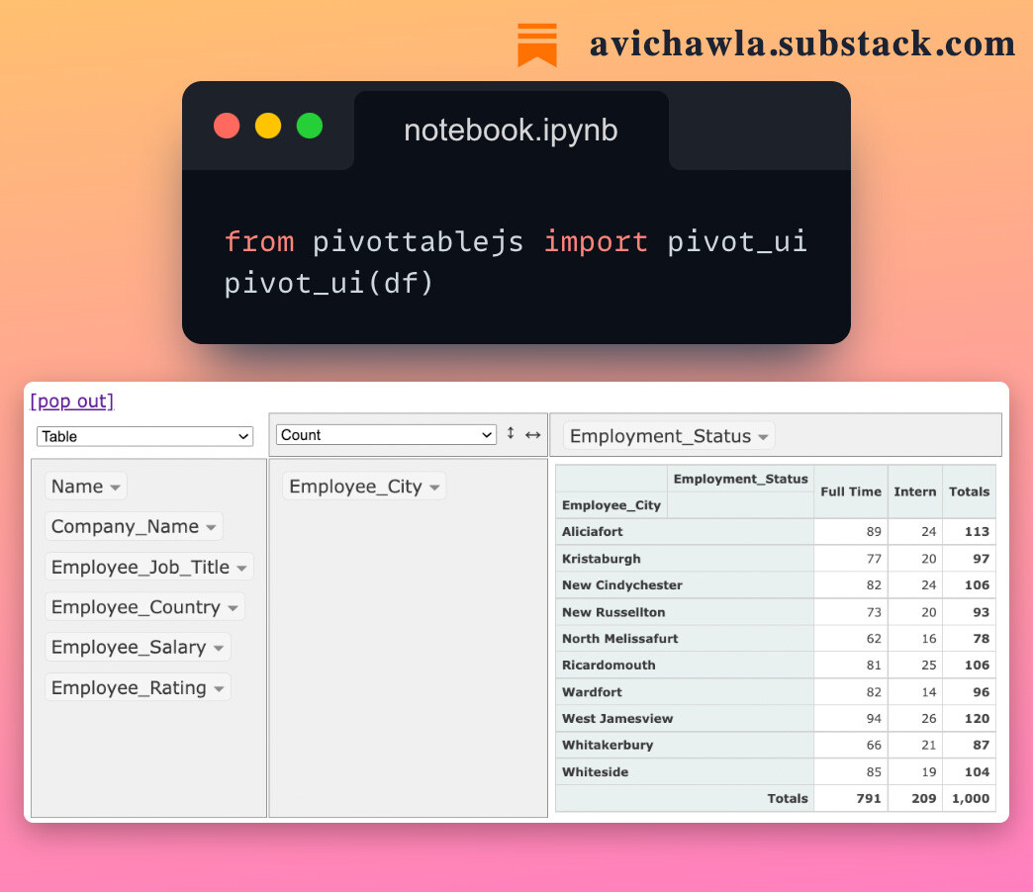Image resolution: width=1033 pixels, height=892 pixels.
Task: Click the green traffic light in notebook window
Action: pos(309,126)
